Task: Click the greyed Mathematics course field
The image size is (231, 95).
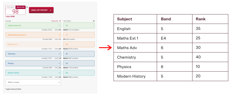Action: click(x=33, y=44)
